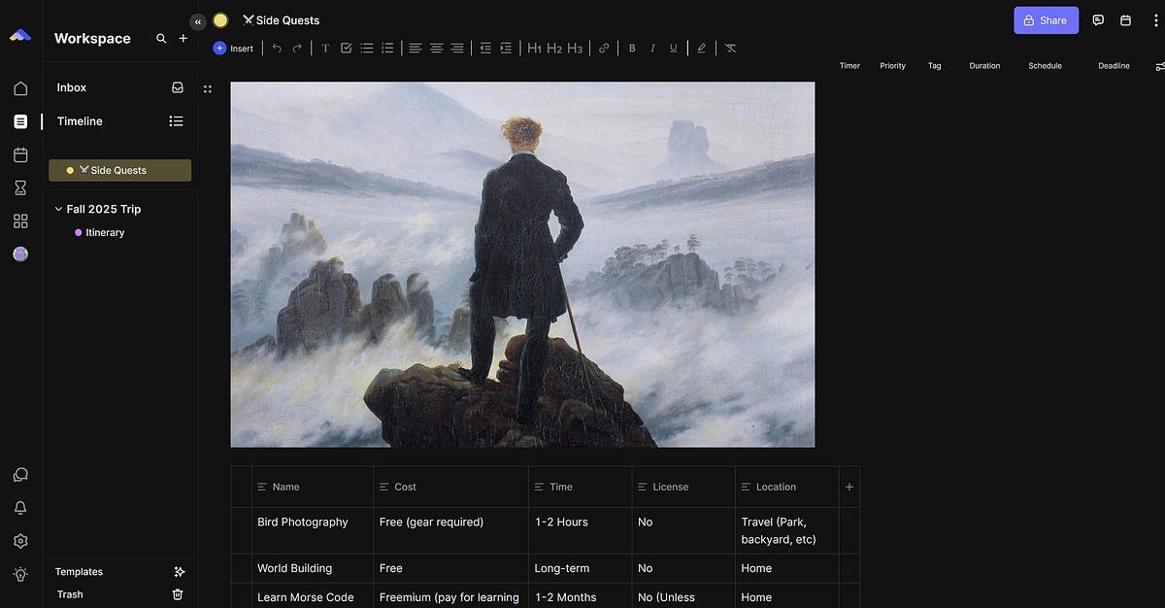Open the settings gear icon
The width and height of the screenshot is (1165, 608).
[20, 541]
